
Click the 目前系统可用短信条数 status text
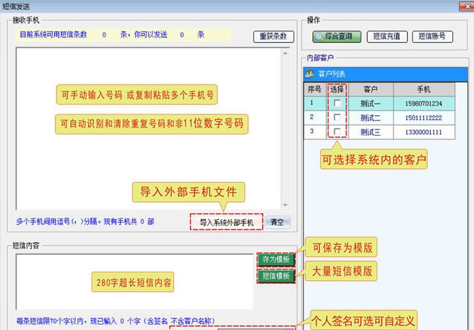tap(53, 35)
